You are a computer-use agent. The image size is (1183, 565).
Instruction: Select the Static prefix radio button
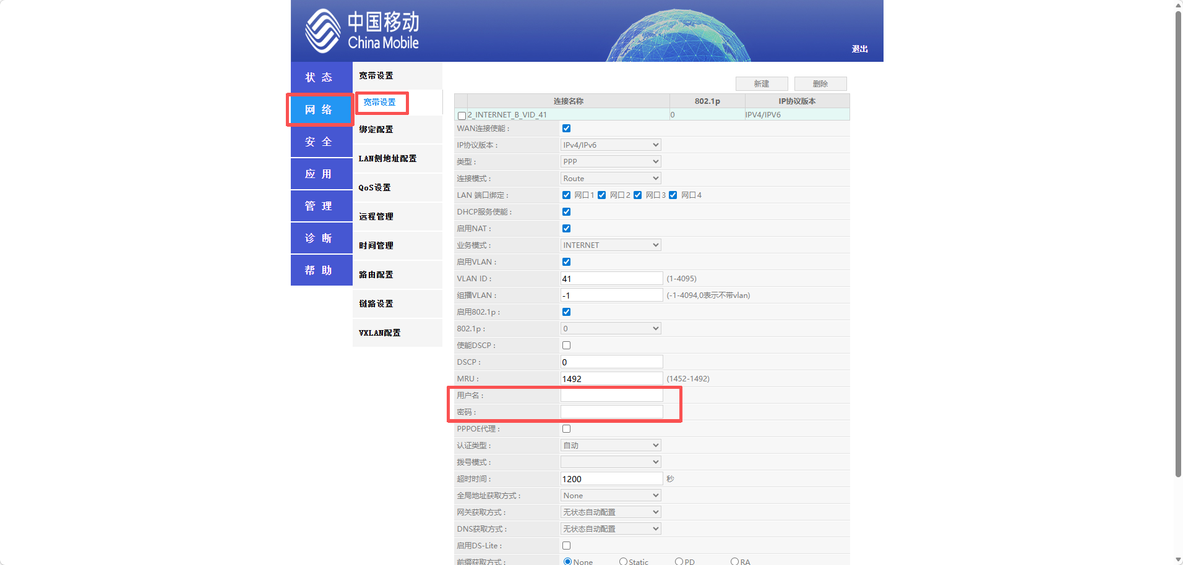(x=623, y=561)
